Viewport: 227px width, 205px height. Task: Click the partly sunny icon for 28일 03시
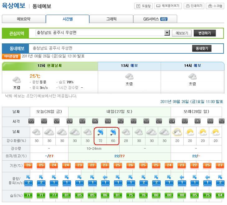tap(190, 132)
